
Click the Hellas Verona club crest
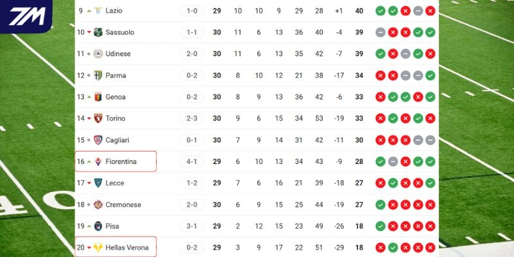[x=98, y=248]
